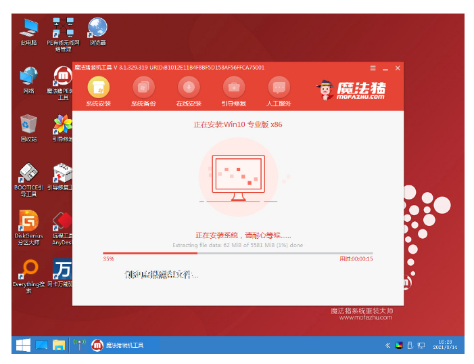Open the 引导修复 (Boot Repair) icon
474x364 pixels.
pyautogui.click(x=233, y=87)
